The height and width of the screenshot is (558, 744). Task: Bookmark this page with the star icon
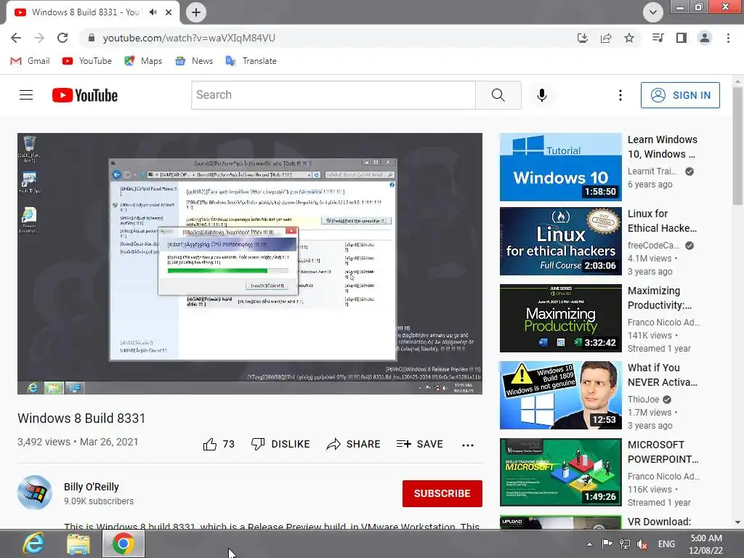(629, 38)
